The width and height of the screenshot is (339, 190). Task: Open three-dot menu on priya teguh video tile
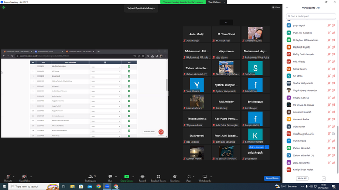[267, 147]
